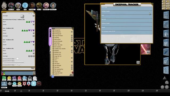Open the Hutt palace image
Viewport: 170px width, 96px height.
pyautogui.click(x=57, y=39)
